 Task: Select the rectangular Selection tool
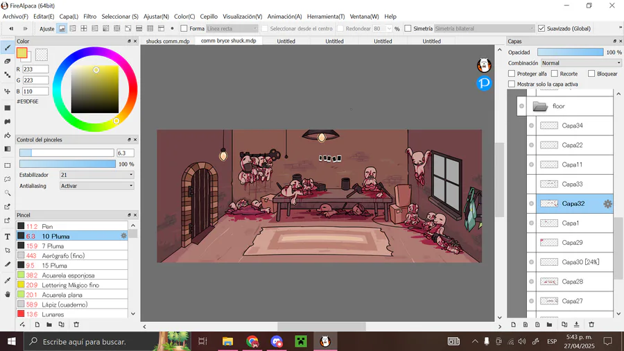pos(7,166)
